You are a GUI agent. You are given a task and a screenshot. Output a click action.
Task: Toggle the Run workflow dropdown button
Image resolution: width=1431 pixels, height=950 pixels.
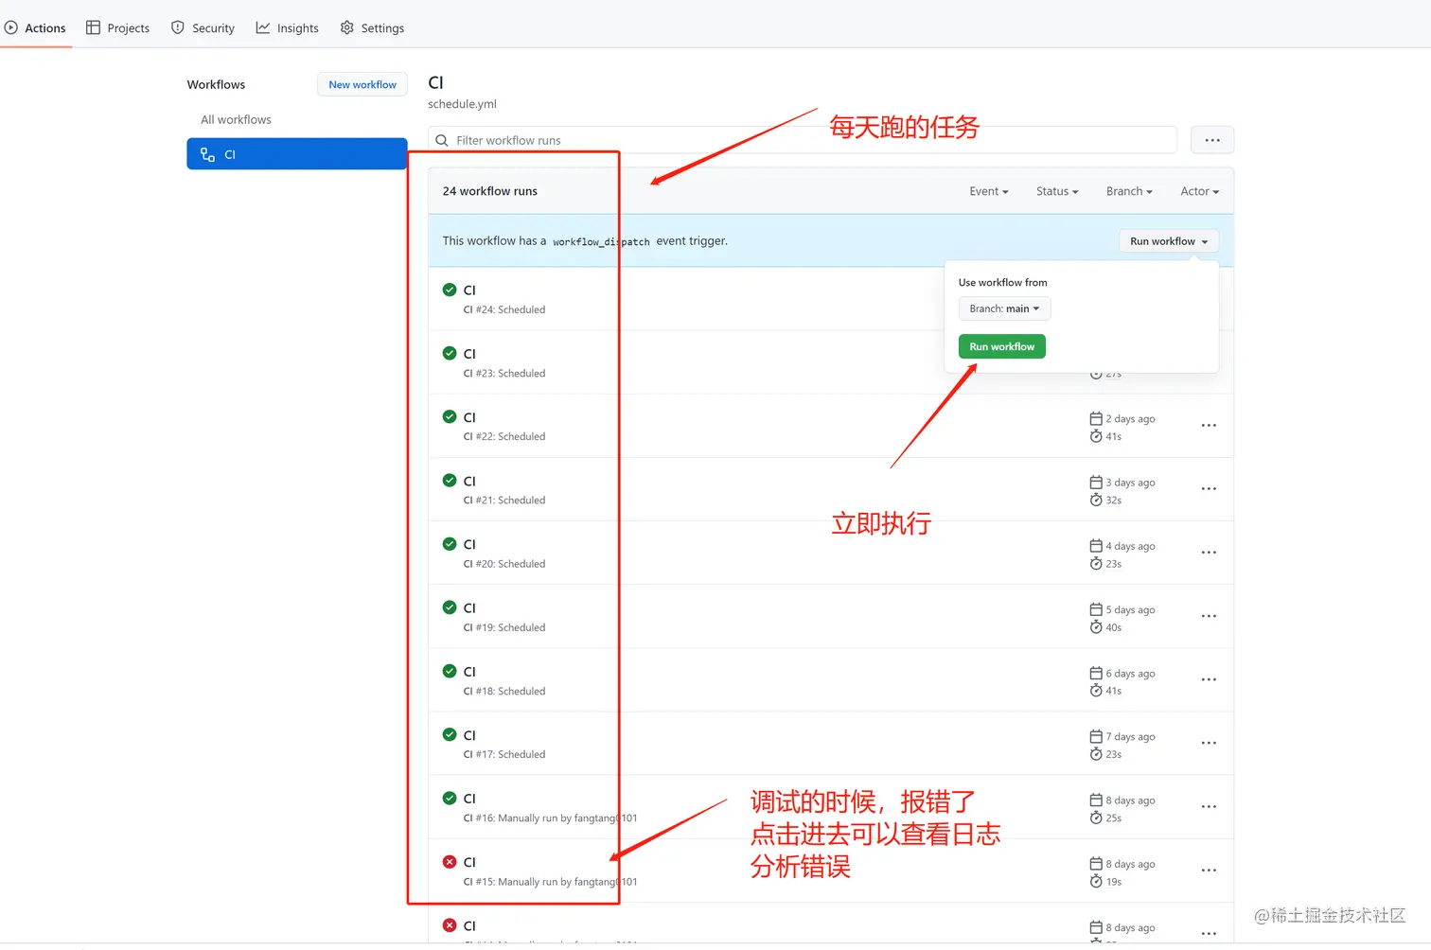[x=1169, y=241]
